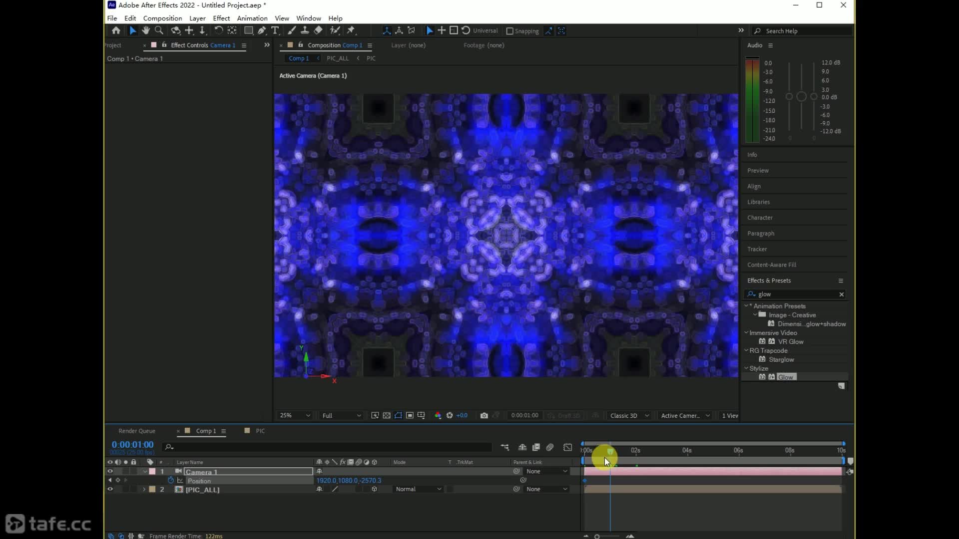
Task: Click the timeline at the 04s marker
Action: pyautogui.click(x=687, y=450)
